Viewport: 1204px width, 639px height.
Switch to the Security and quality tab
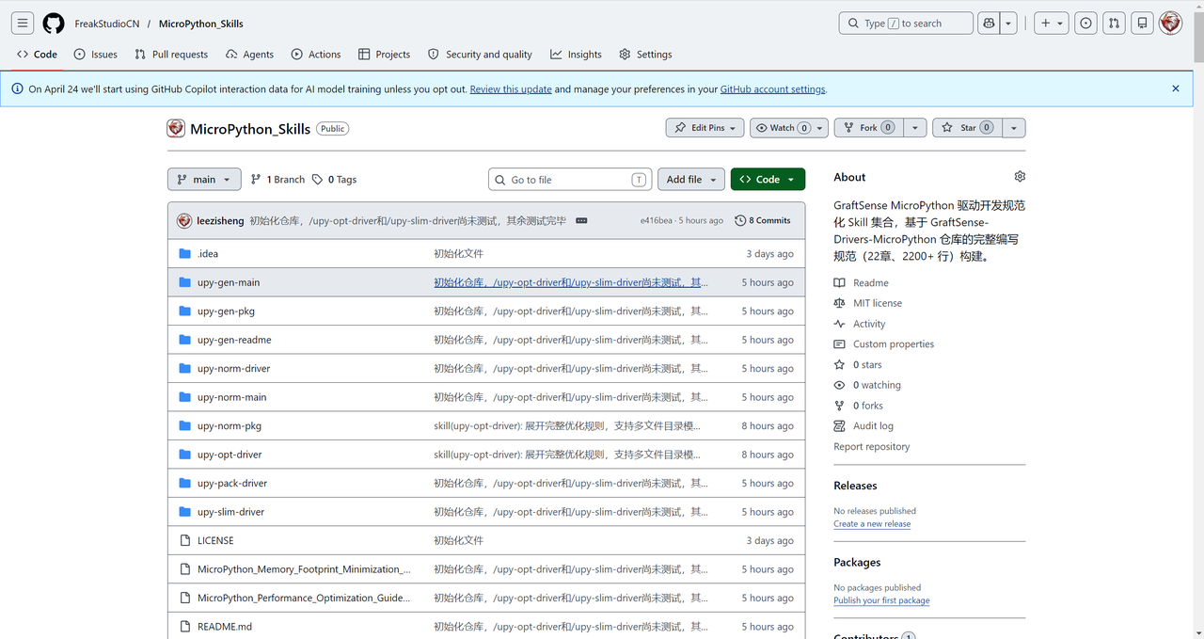tap(480, 55)
